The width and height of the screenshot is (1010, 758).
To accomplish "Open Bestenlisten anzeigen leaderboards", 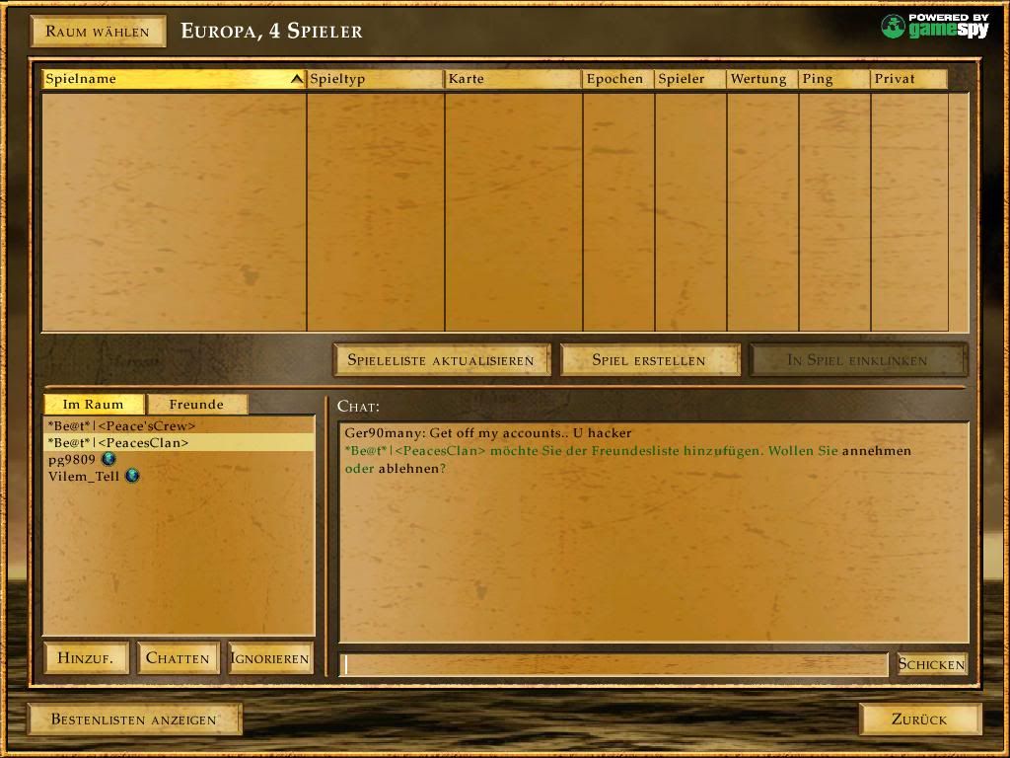I will point(133,720).
